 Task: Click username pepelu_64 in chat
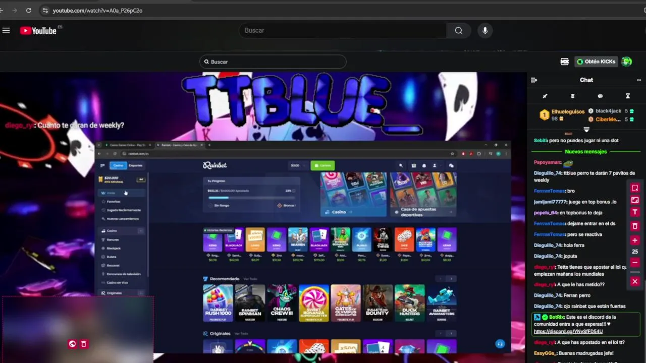pyautogui.click(x=546, y=213)
